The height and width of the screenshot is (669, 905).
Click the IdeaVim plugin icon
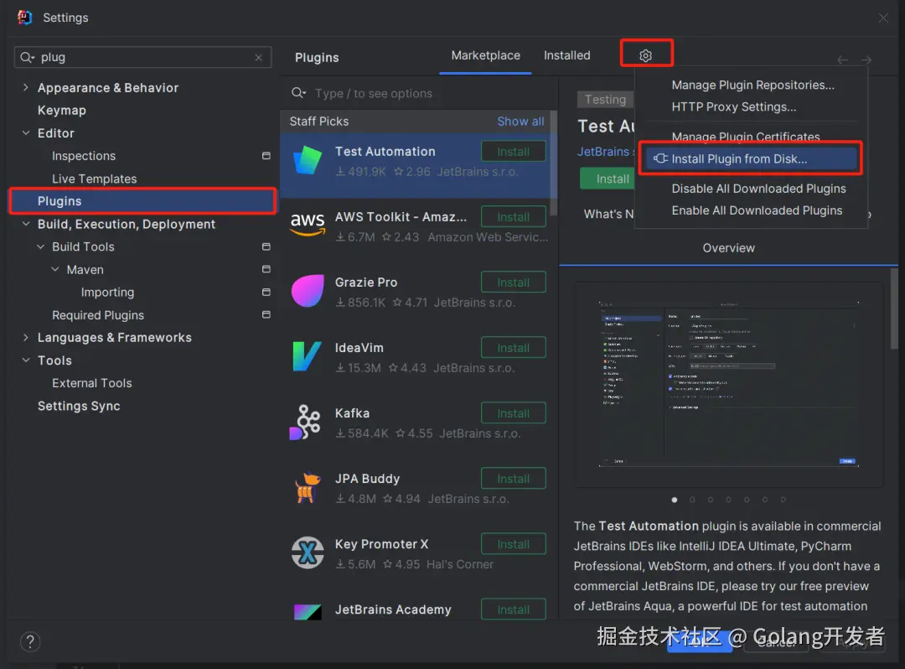click(x=308, y=355)
